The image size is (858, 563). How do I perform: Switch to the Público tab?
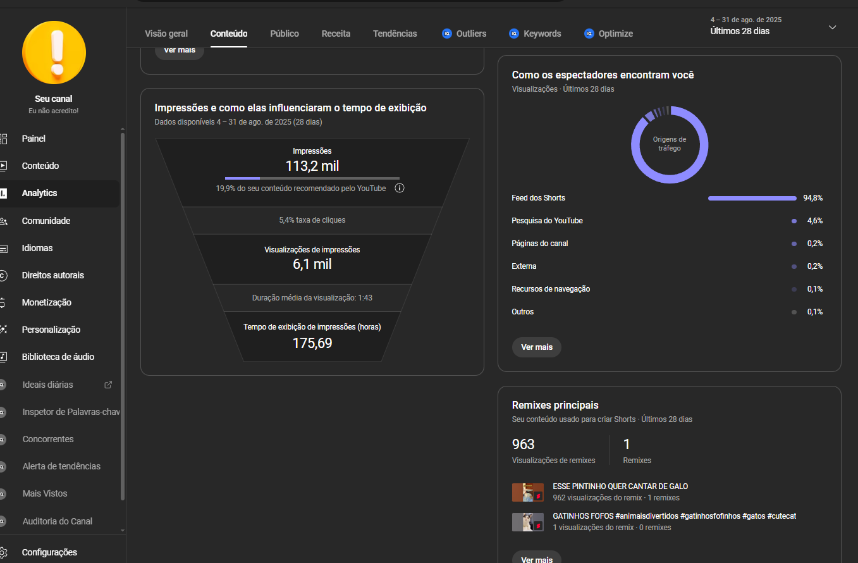(x=285, y=34)
